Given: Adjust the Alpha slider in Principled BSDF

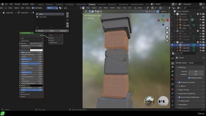Looking at the screenshot, I should click(x=32, y=90).
